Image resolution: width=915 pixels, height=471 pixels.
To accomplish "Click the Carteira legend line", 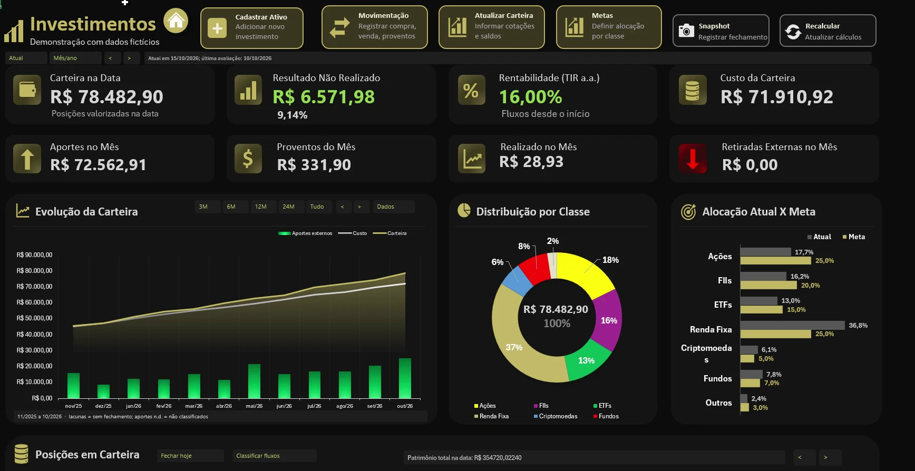I will coord(379,233).
